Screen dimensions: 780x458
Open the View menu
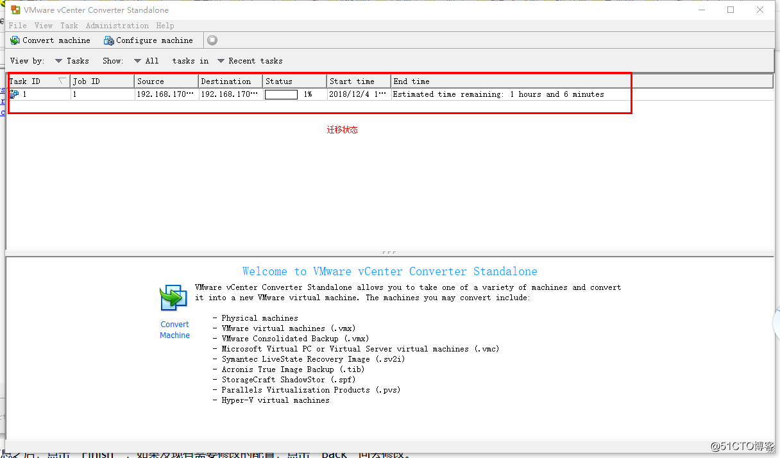(44, 26)
